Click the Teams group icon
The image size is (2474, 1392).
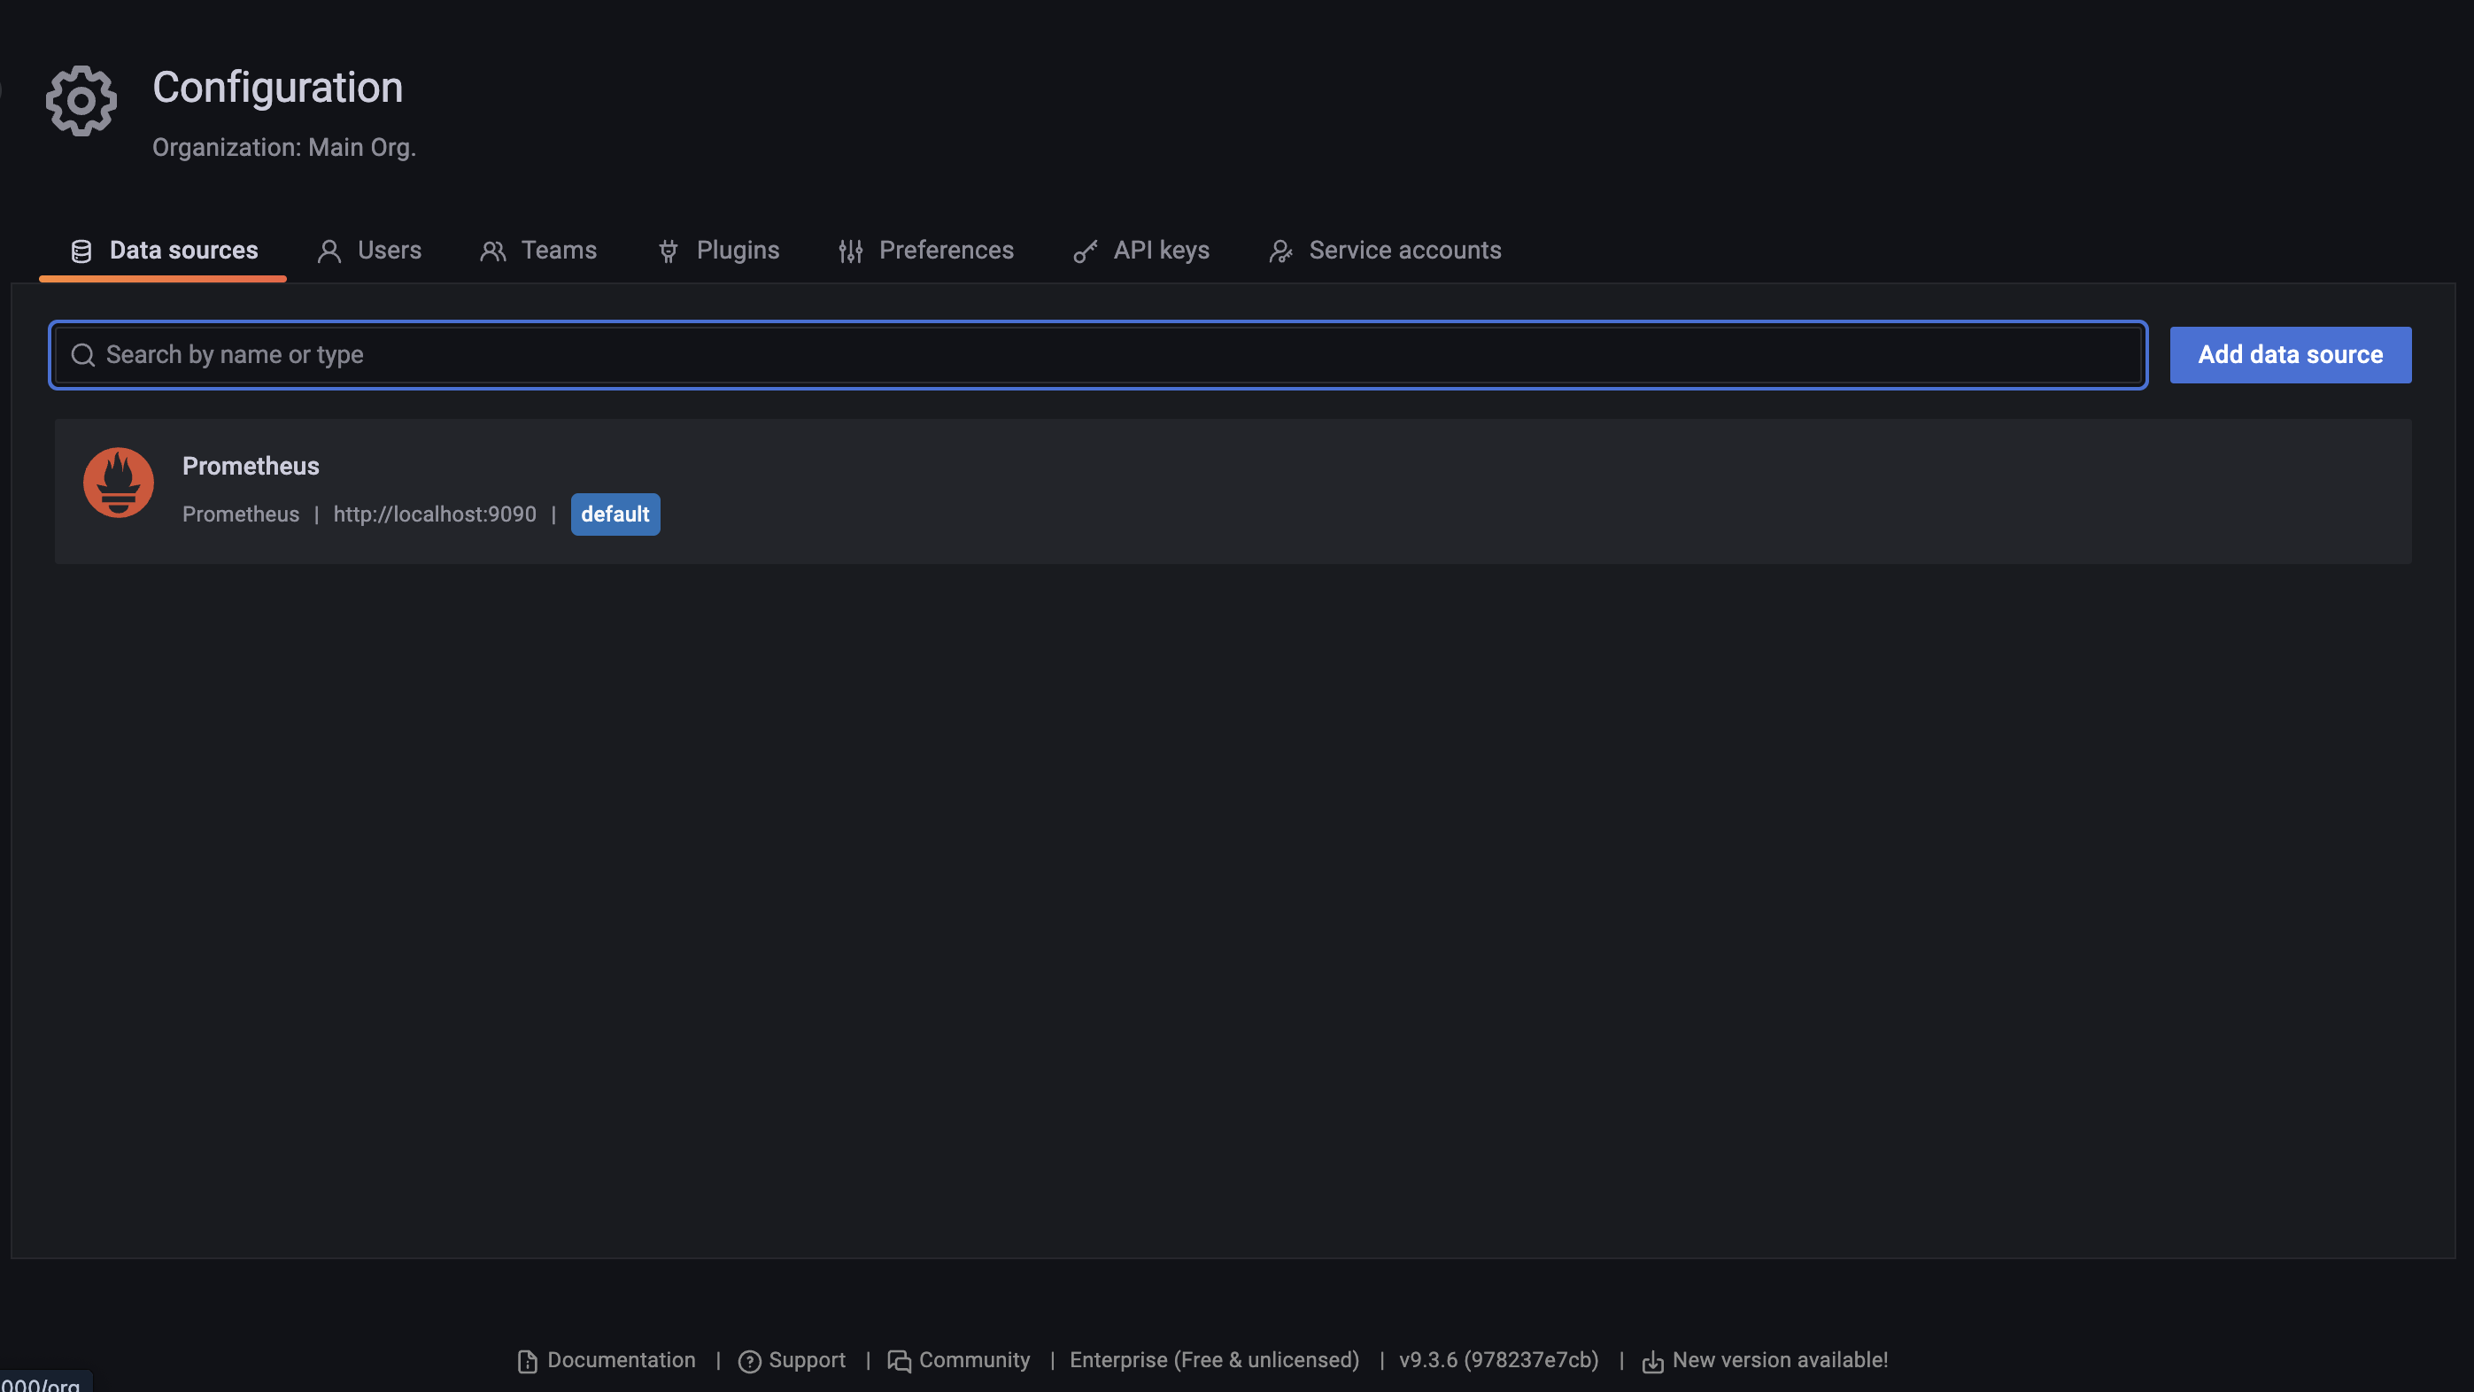coord(492,251)
